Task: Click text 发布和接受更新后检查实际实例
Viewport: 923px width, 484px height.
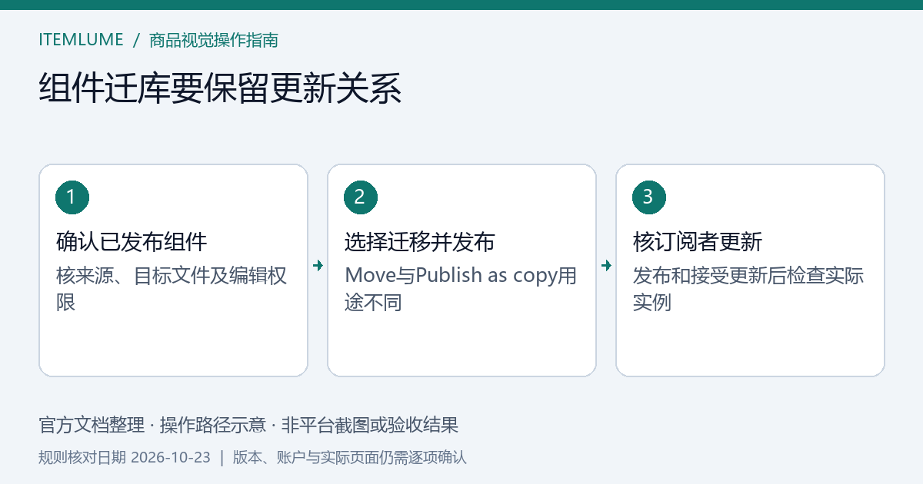Action: (748, 289)
